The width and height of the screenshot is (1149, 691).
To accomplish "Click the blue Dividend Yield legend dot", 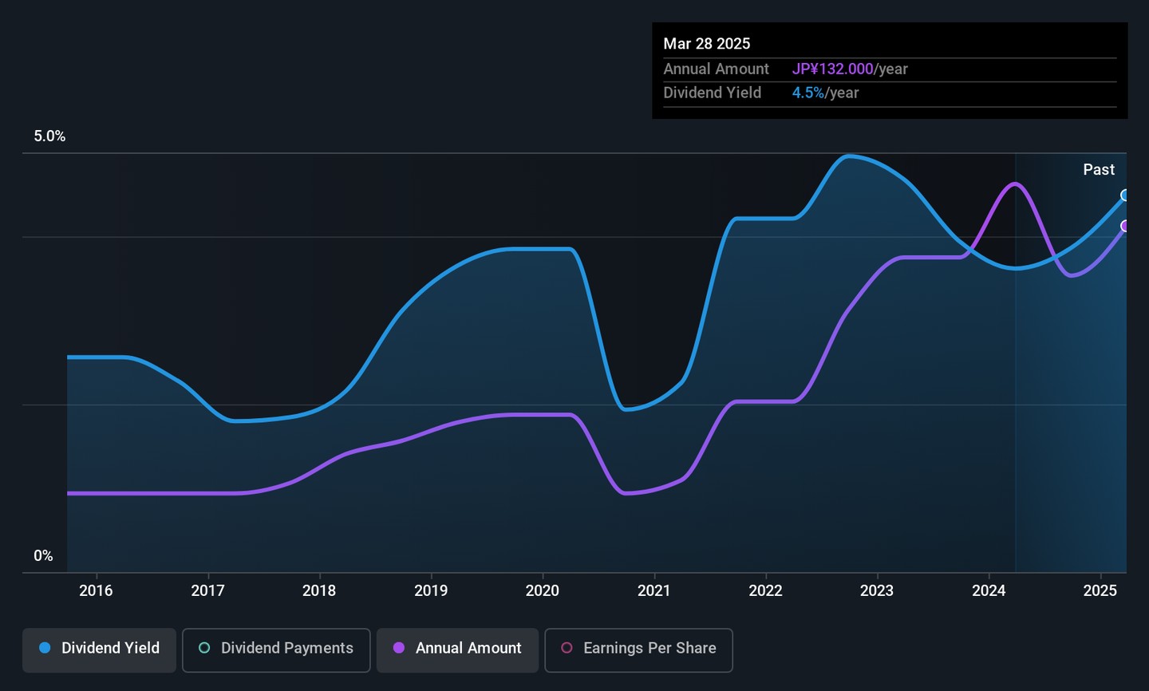I will tap(45, 648).
